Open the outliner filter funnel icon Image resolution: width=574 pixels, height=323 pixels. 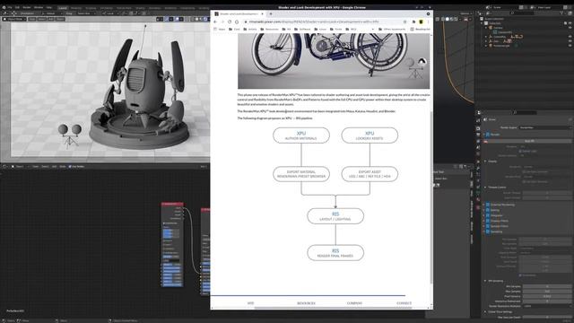562,13
